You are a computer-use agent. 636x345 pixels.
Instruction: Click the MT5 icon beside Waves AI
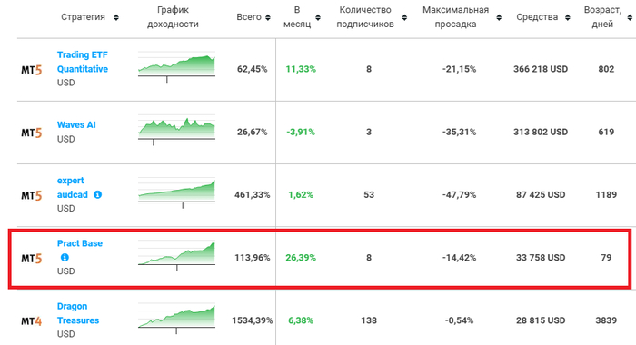32,133
